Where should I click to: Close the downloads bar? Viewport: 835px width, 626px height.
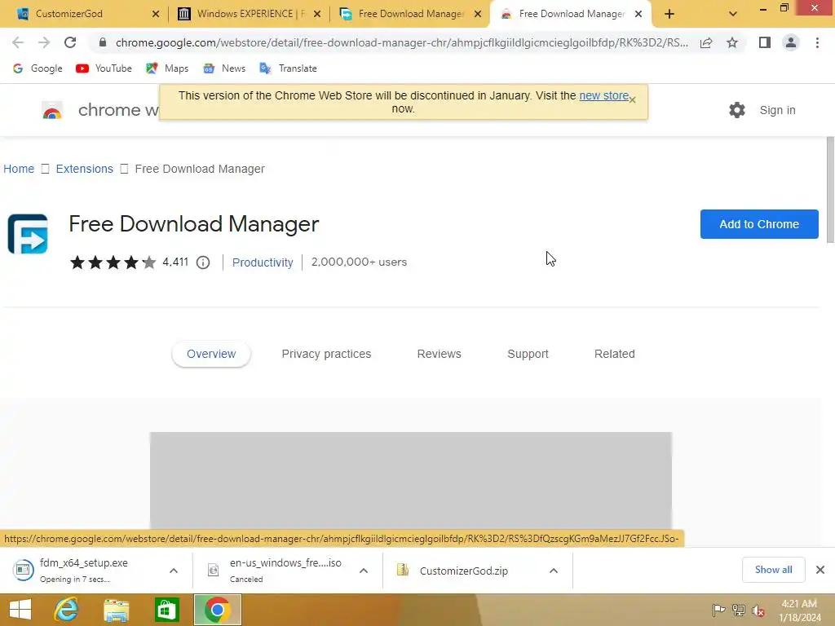point(820,570)
